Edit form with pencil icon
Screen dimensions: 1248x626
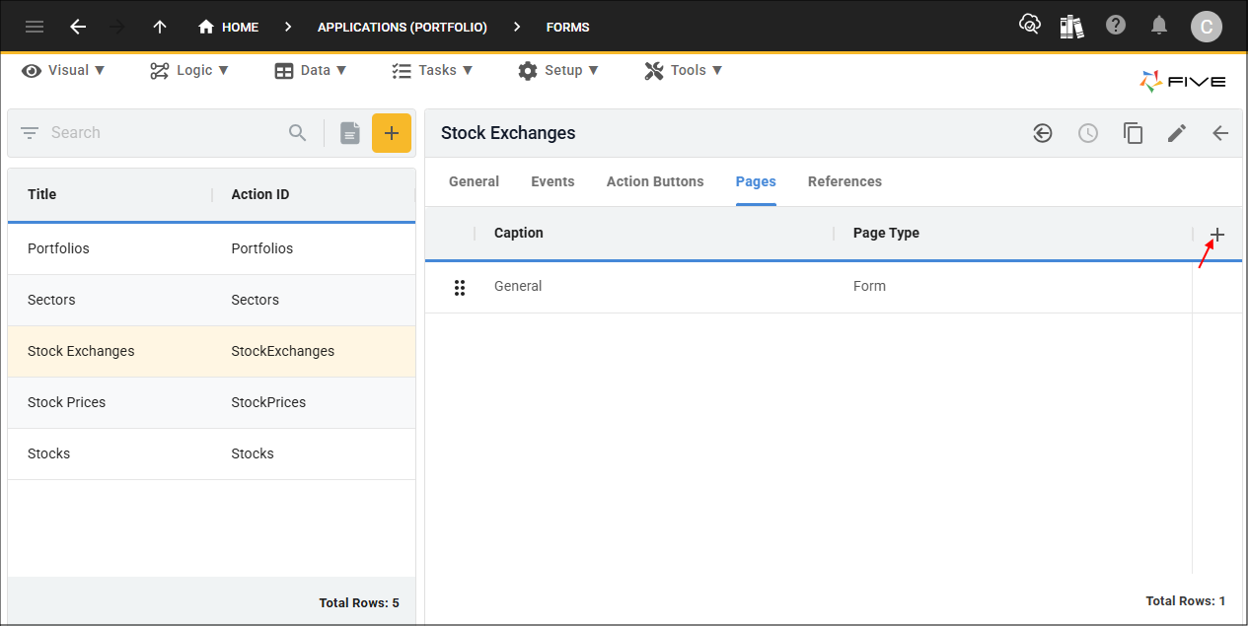pos(1177,133)
